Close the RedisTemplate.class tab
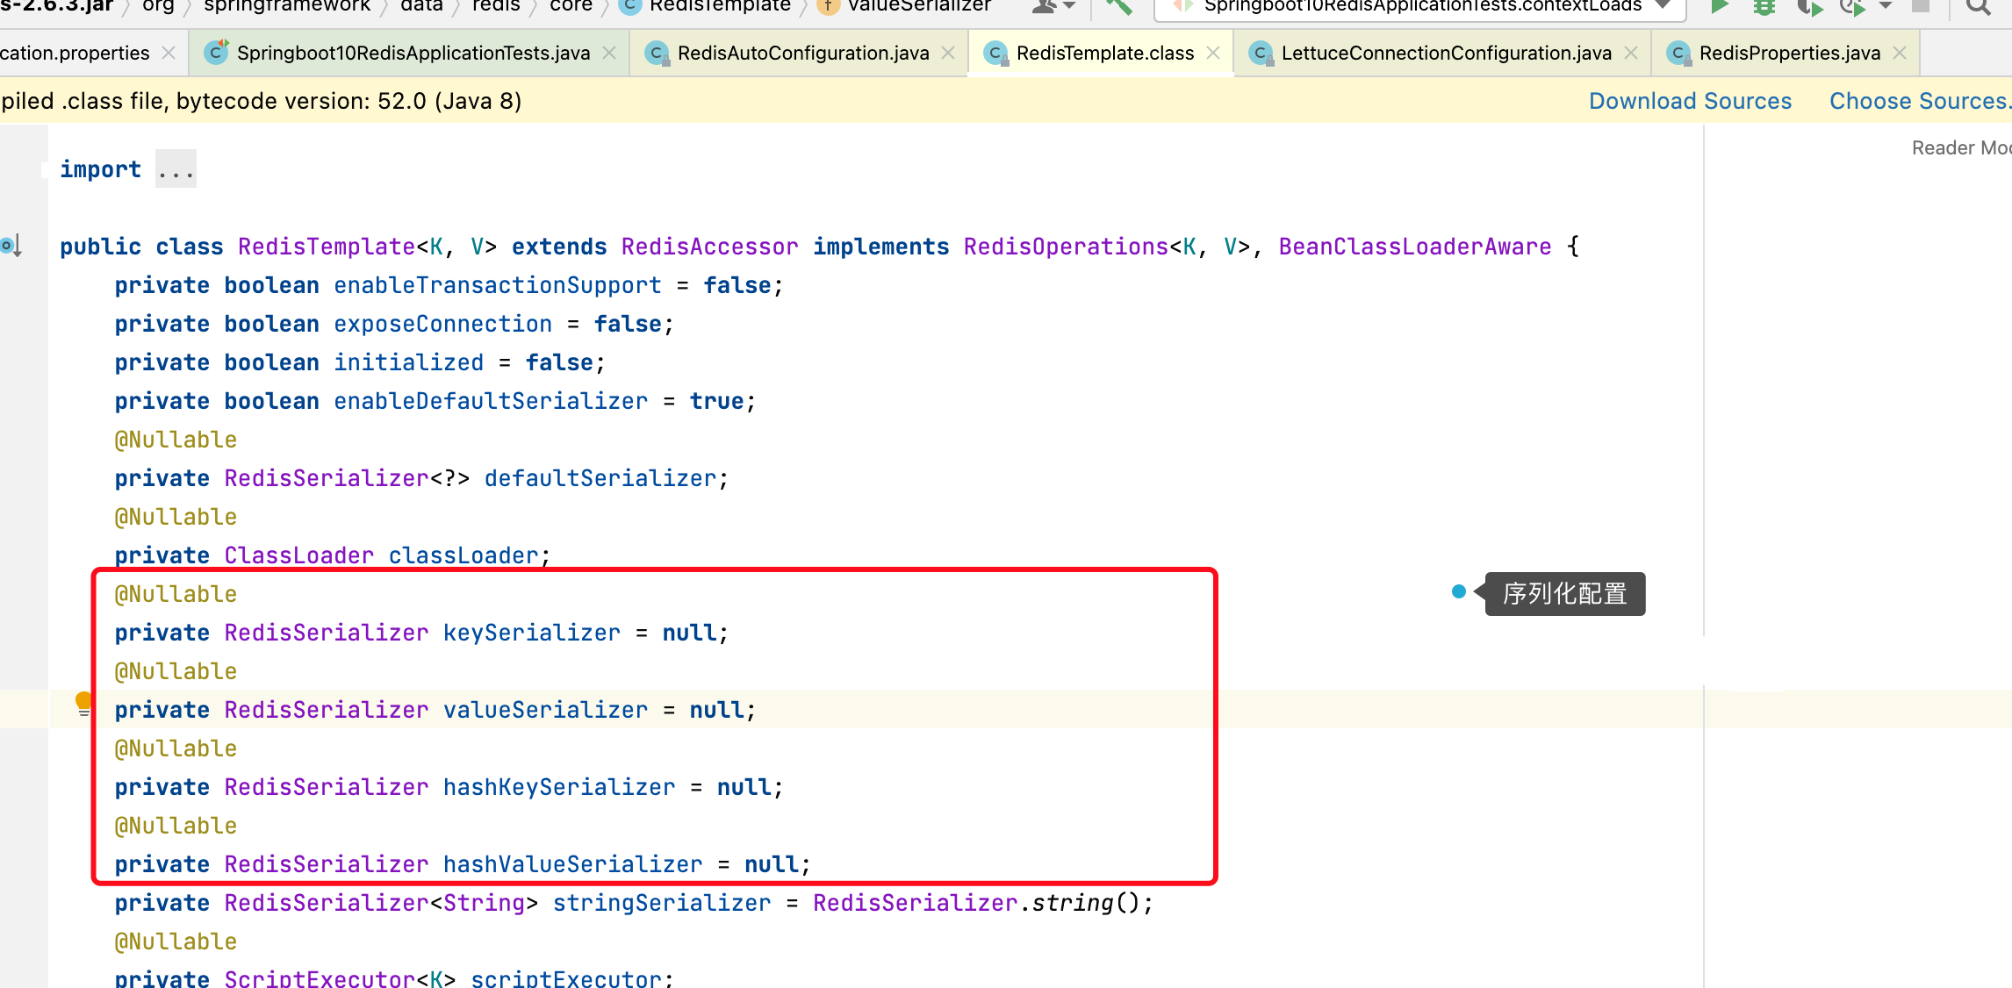Screen dimensions: 2012x988 pyautogui.click(x=1213, y=54)
